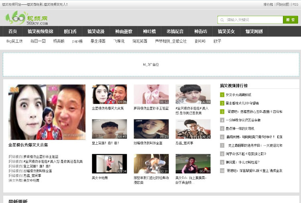Open rank 9 神回复：什么才叫性感
This screenshot has width=301, height=203.
tap(242, 162)
